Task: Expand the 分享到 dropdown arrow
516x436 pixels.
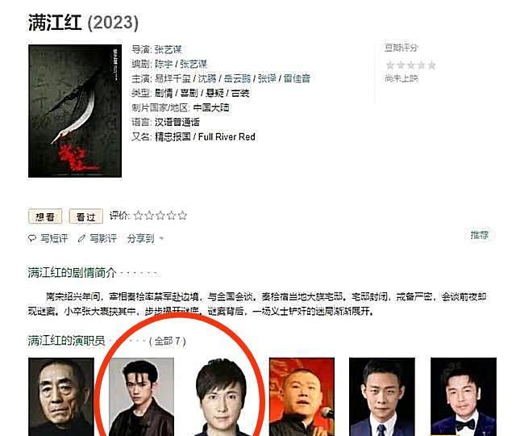Action: tap(161, 239)
